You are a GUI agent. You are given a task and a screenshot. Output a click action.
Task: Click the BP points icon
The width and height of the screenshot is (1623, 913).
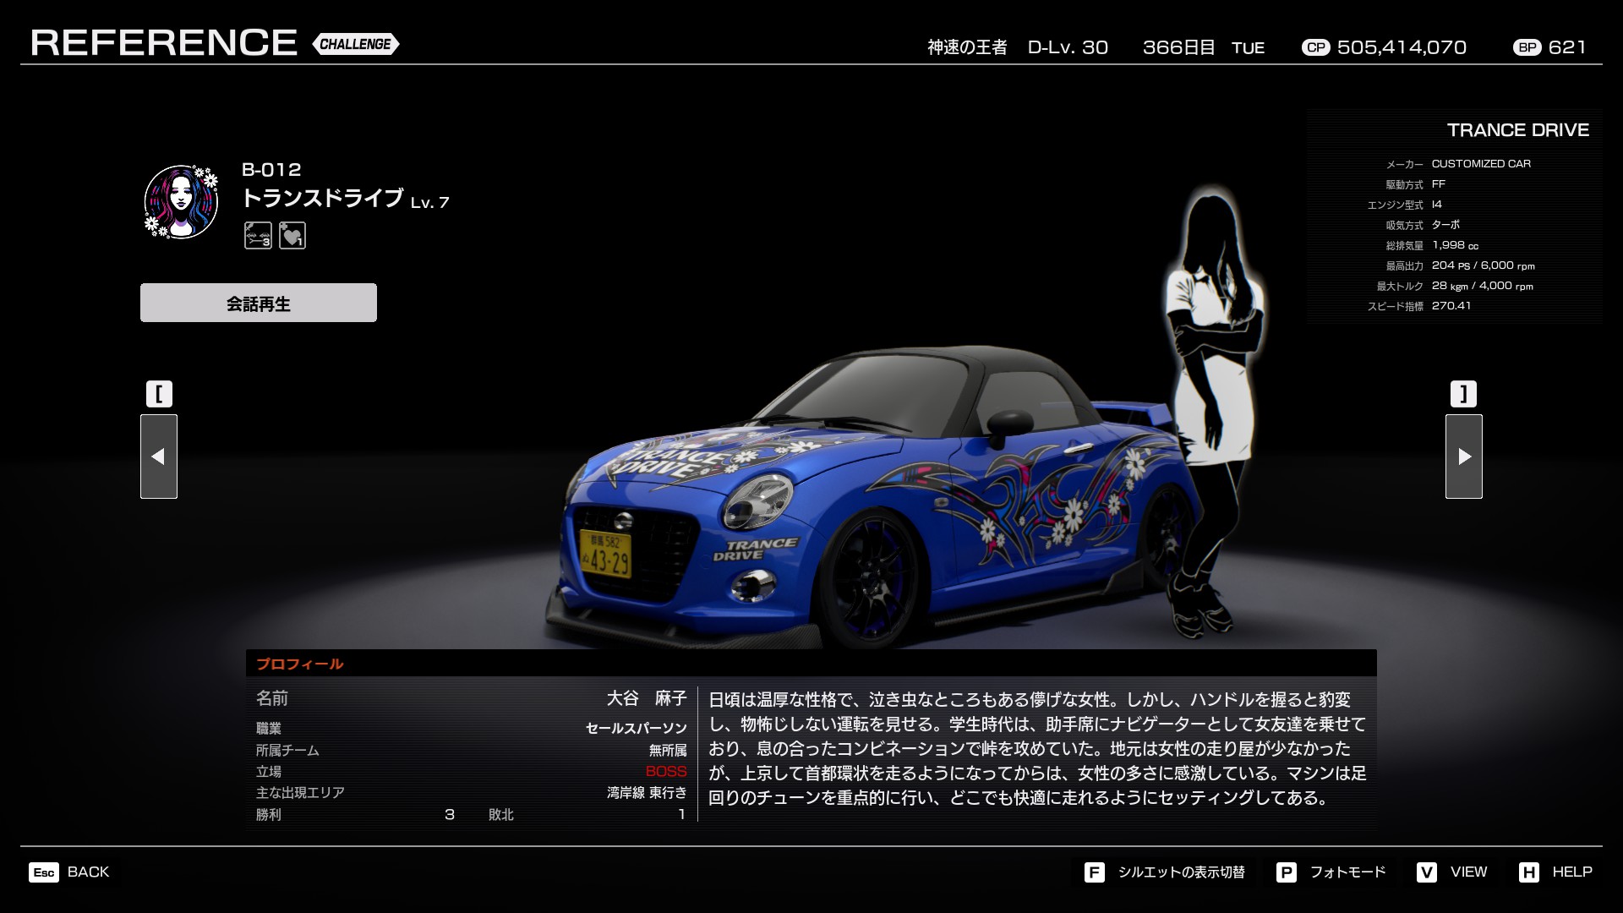(1527, 47)
